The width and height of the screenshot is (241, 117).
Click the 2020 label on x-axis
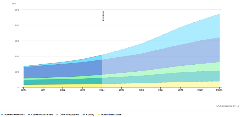coord(24,90)
